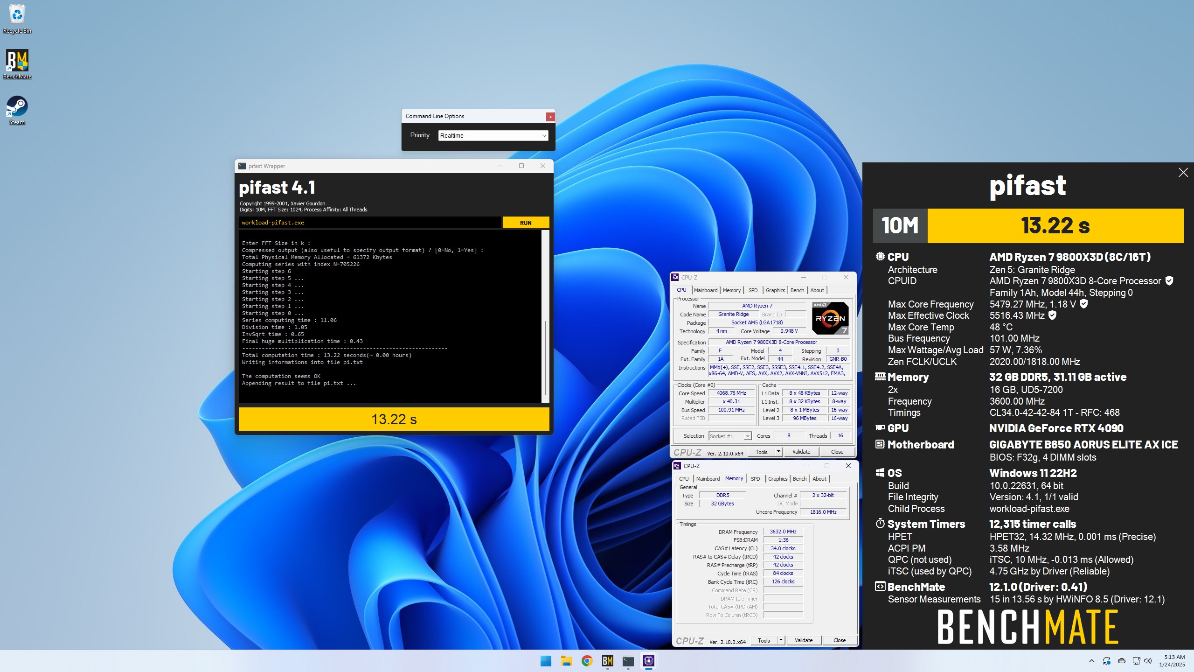Viewport: 1194px width, 672px height.
Task: Click the Core Speed 4068.76 MHz value
Action: [731, 393]
